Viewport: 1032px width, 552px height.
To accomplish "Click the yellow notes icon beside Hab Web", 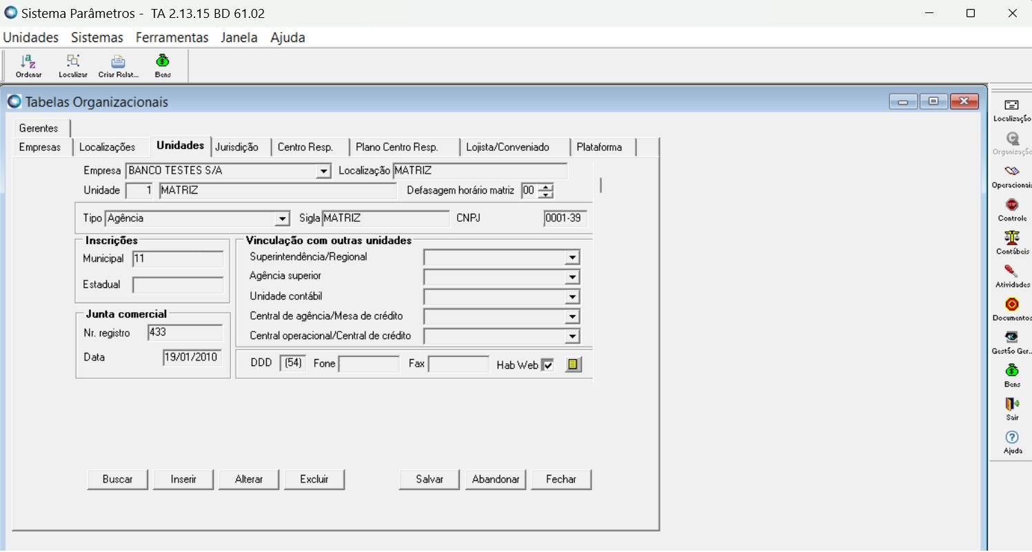I will [x=574, y=365].
